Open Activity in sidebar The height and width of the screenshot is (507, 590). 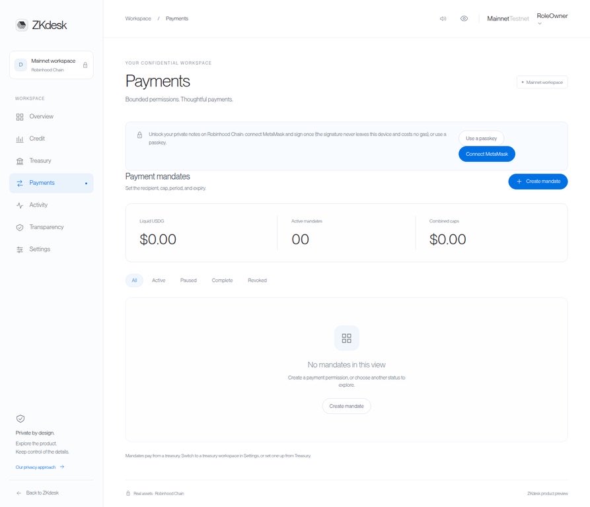click(x=52, y=205)
